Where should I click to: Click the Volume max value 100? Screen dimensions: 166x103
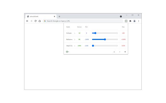coord(123,33)
